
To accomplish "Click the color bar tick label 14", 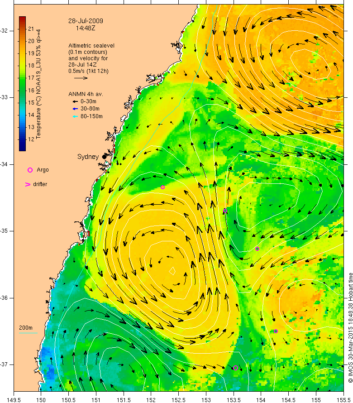I will (31, 115).
